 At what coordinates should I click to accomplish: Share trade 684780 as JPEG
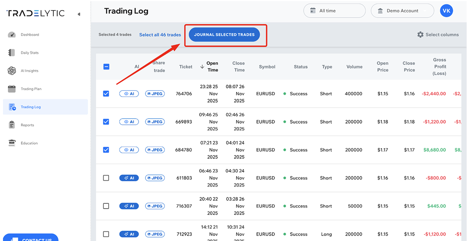point(155,150)
